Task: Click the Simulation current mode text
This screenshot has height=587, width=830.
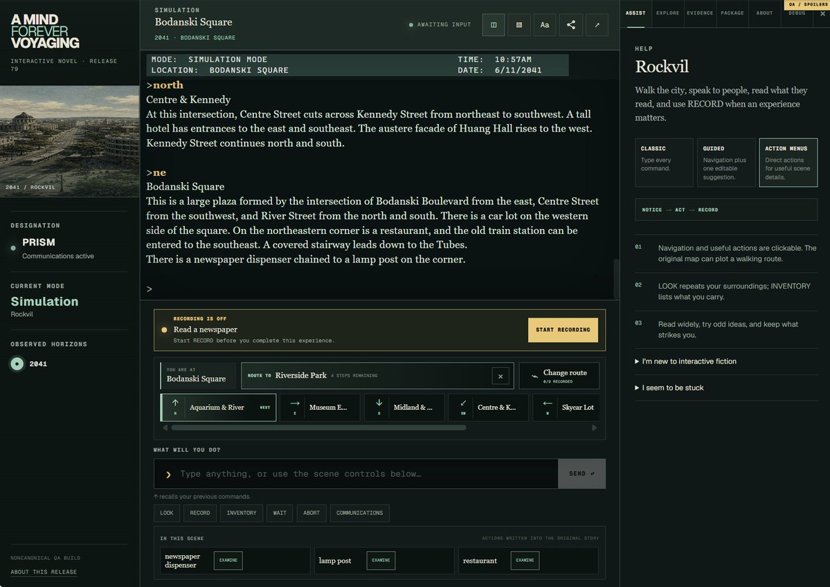Action: (x=44, y=301)
